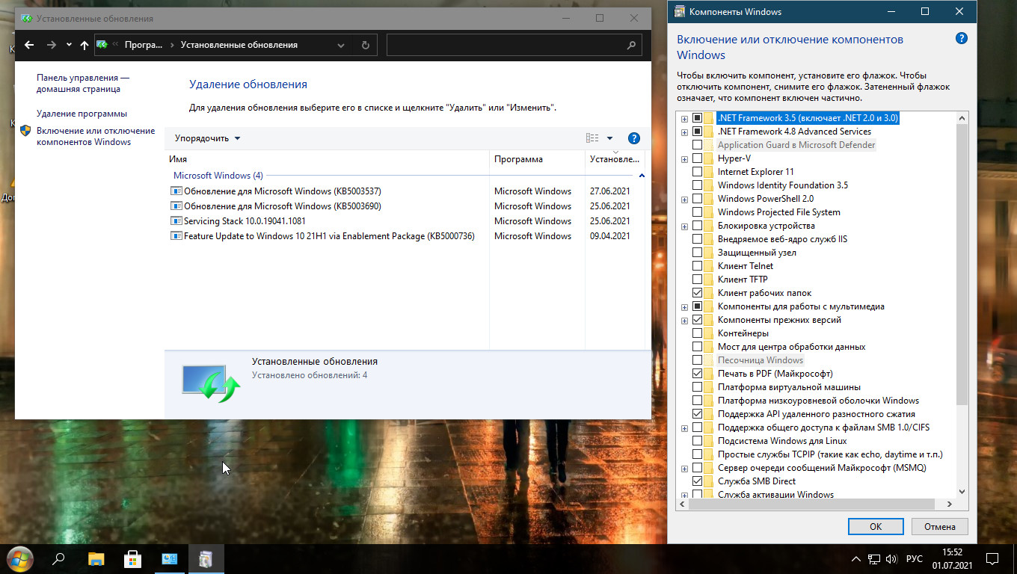
Task: Open the Удаление программы link
Action: [82, 114]
